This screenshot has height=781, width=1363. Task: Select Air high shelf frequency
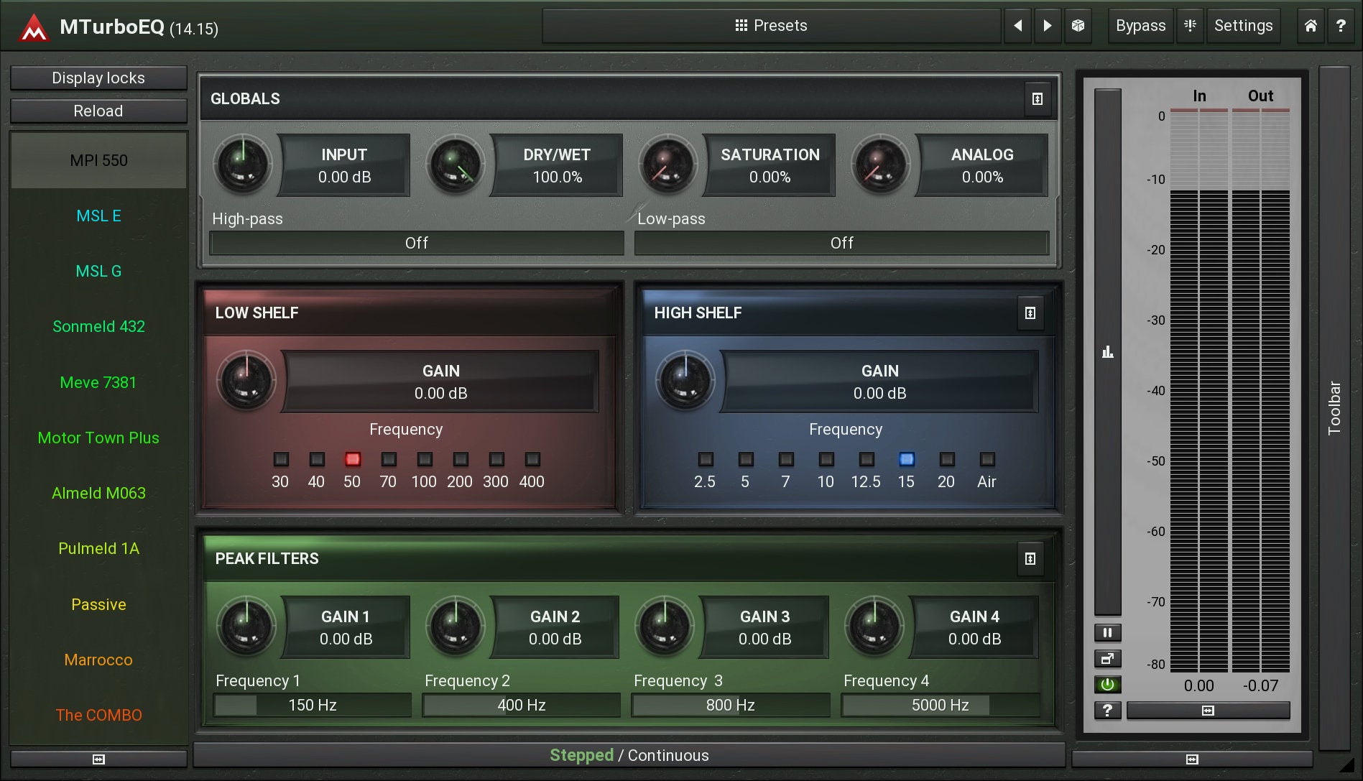(987, 460)
